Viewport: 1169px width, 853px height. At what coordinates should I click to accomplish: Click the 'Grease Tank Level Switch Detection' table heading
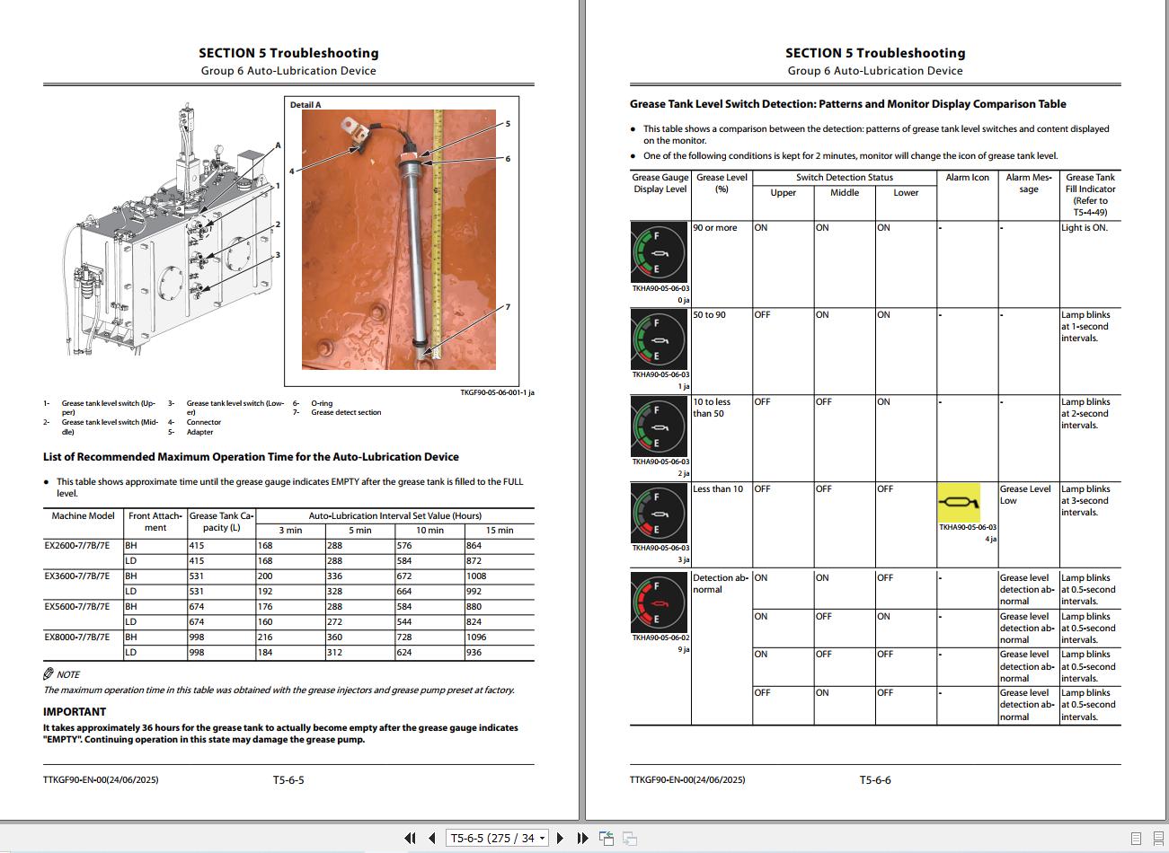[848, 104]
